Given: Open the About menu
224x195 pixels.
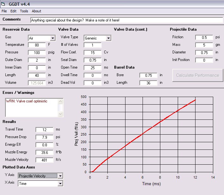Looking at the screenshot, I should 36,11.
